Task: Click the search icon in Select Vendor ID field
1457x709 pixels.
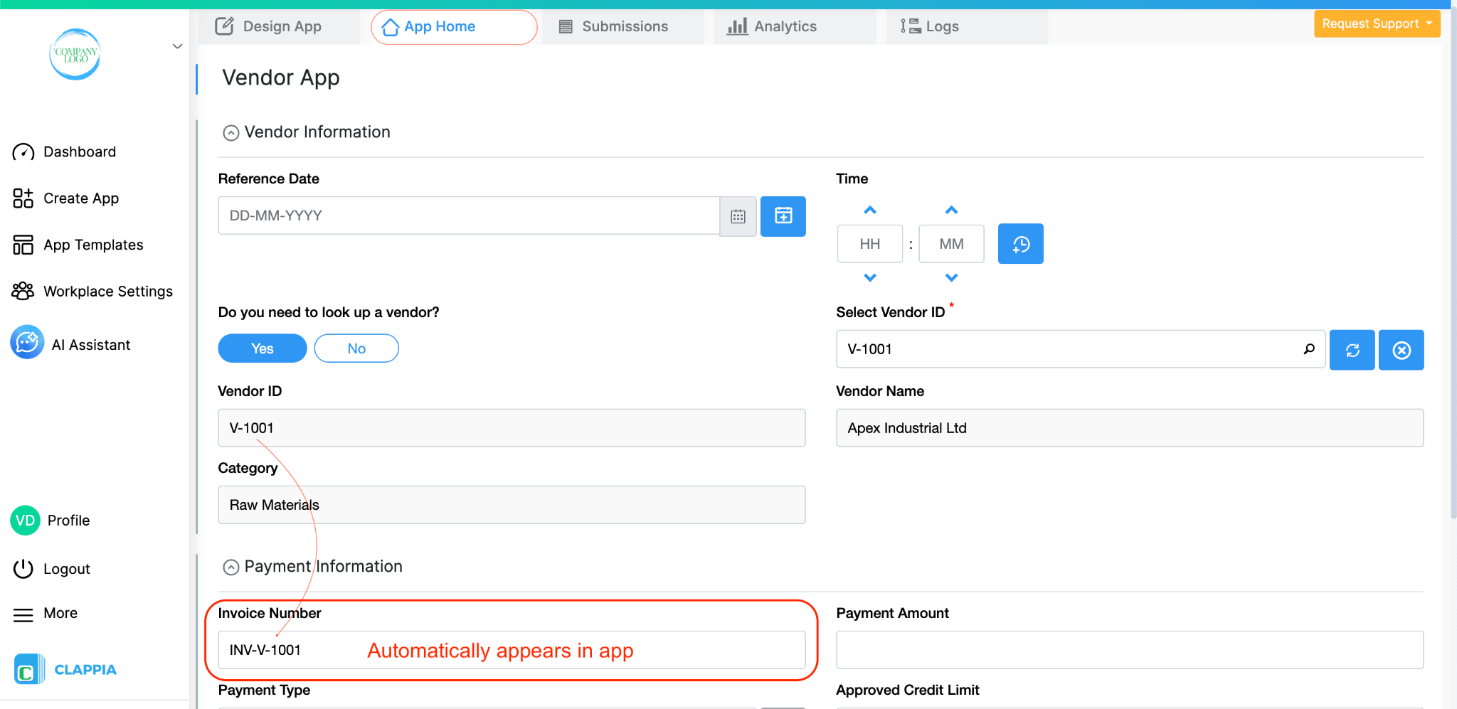Action: pos(1309,349)
